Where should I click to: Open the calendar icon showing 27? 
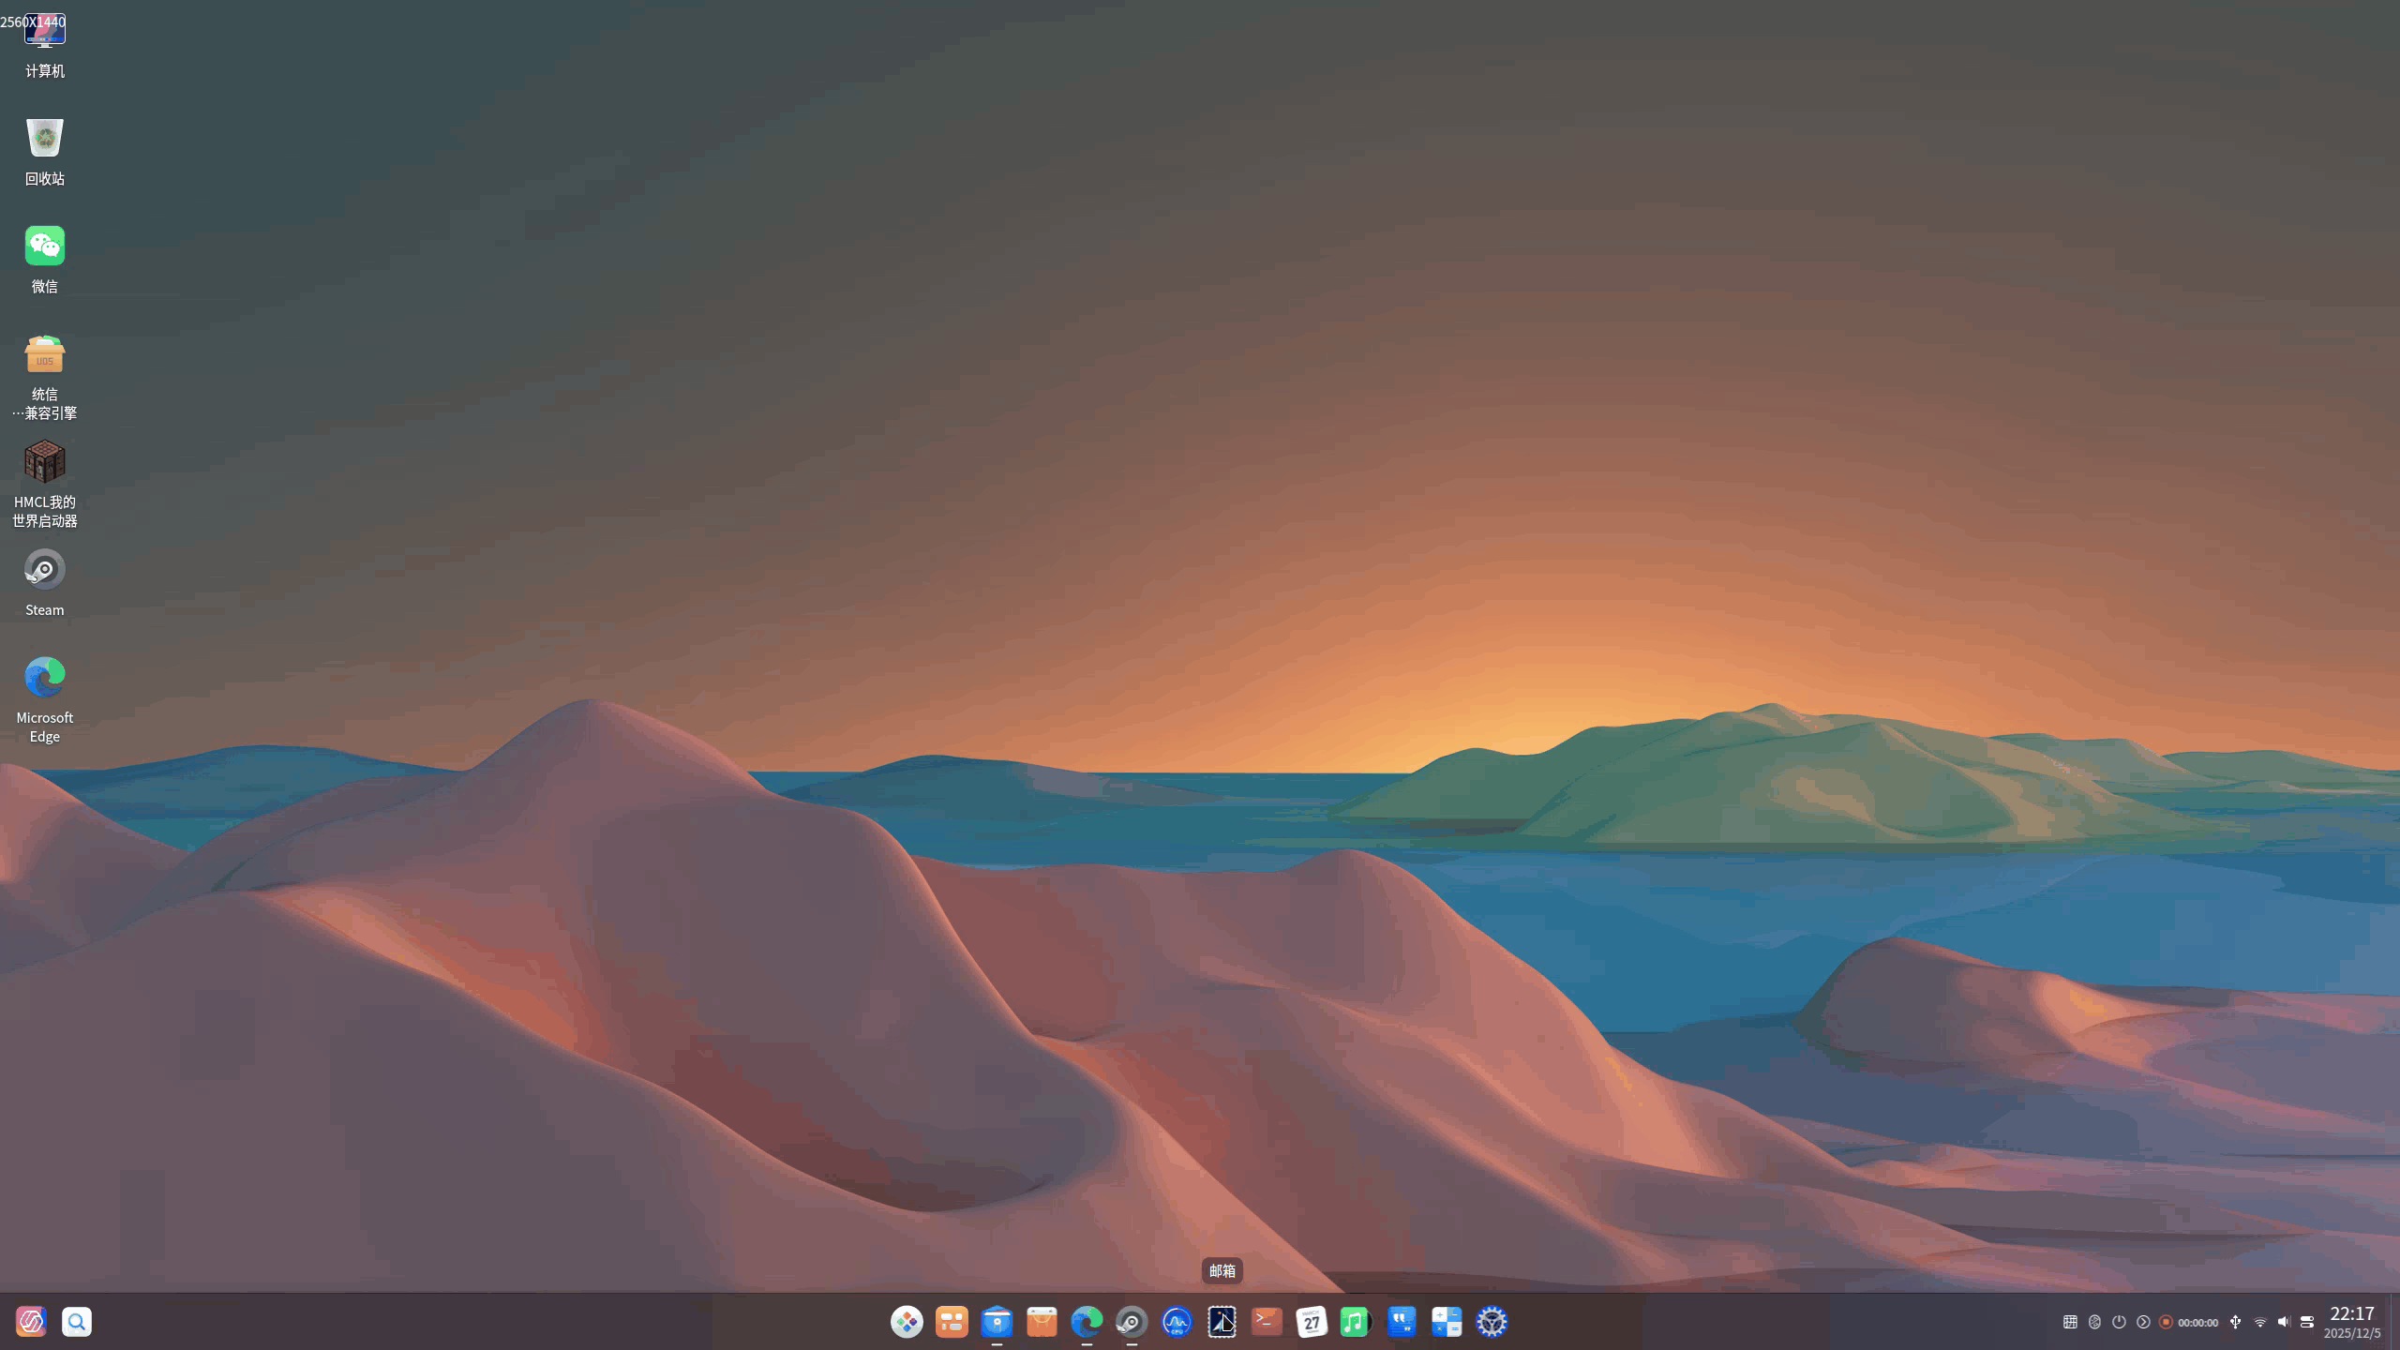click(x=1312, y=1322)
